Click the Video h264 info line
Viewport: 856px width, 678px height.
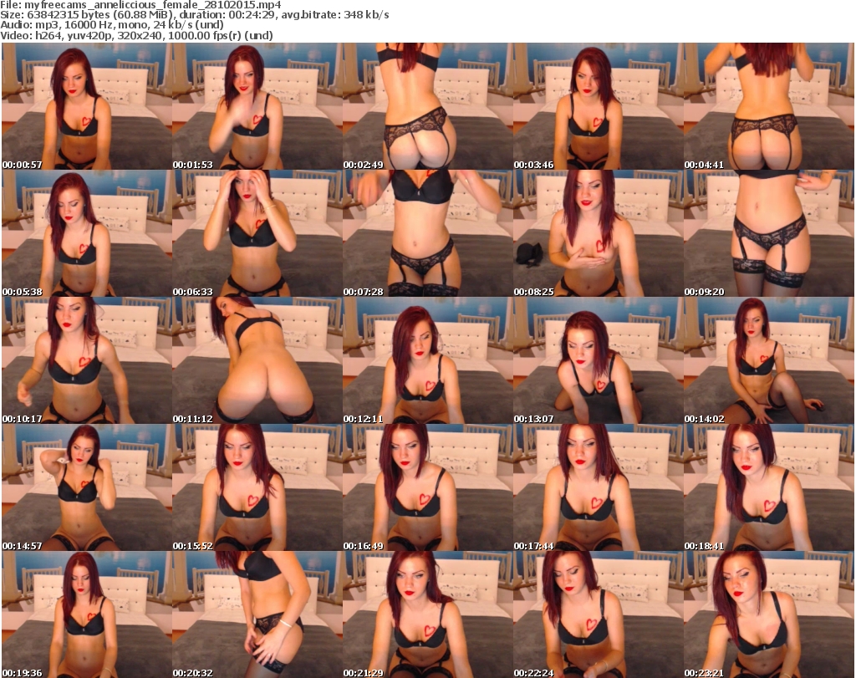tap(136, 35)
